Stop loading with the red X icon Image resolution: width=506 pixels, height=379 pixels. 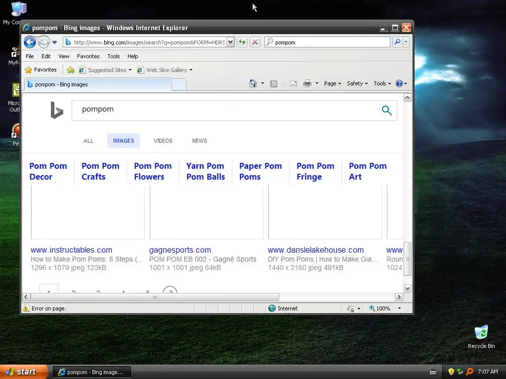pyautogui.click(x=255, y=42)
